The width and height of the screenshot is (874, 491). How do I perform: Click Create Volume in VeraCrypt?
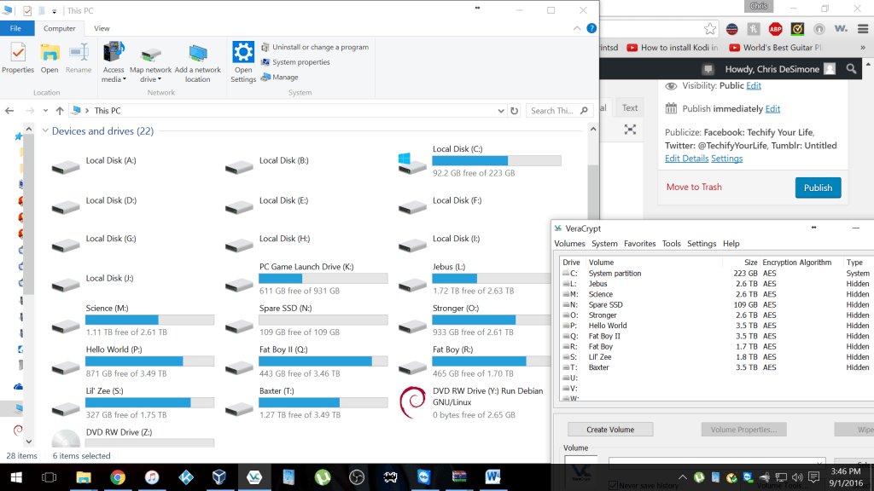click(x=609, y=430)
